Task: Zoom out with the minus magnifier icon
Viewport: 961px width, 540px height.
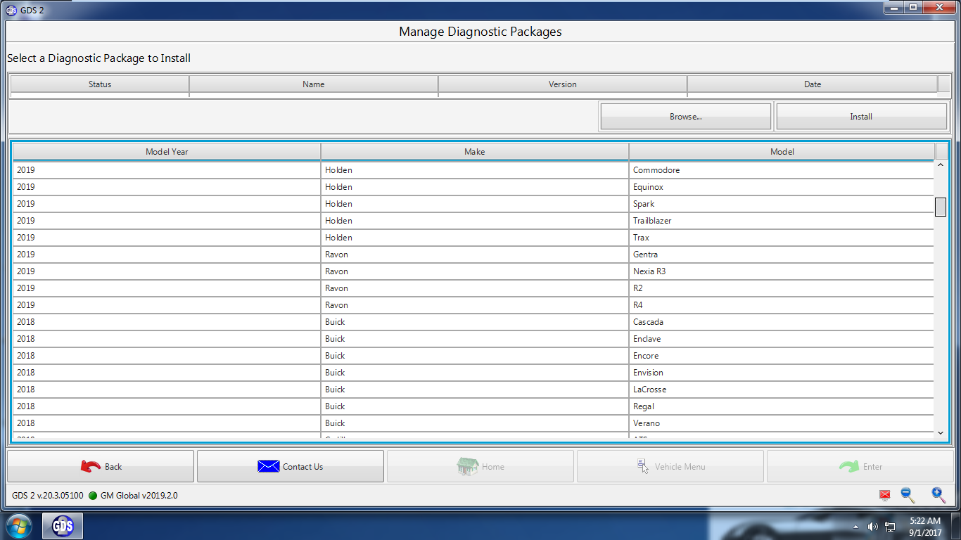Action: tap(908, 495)
